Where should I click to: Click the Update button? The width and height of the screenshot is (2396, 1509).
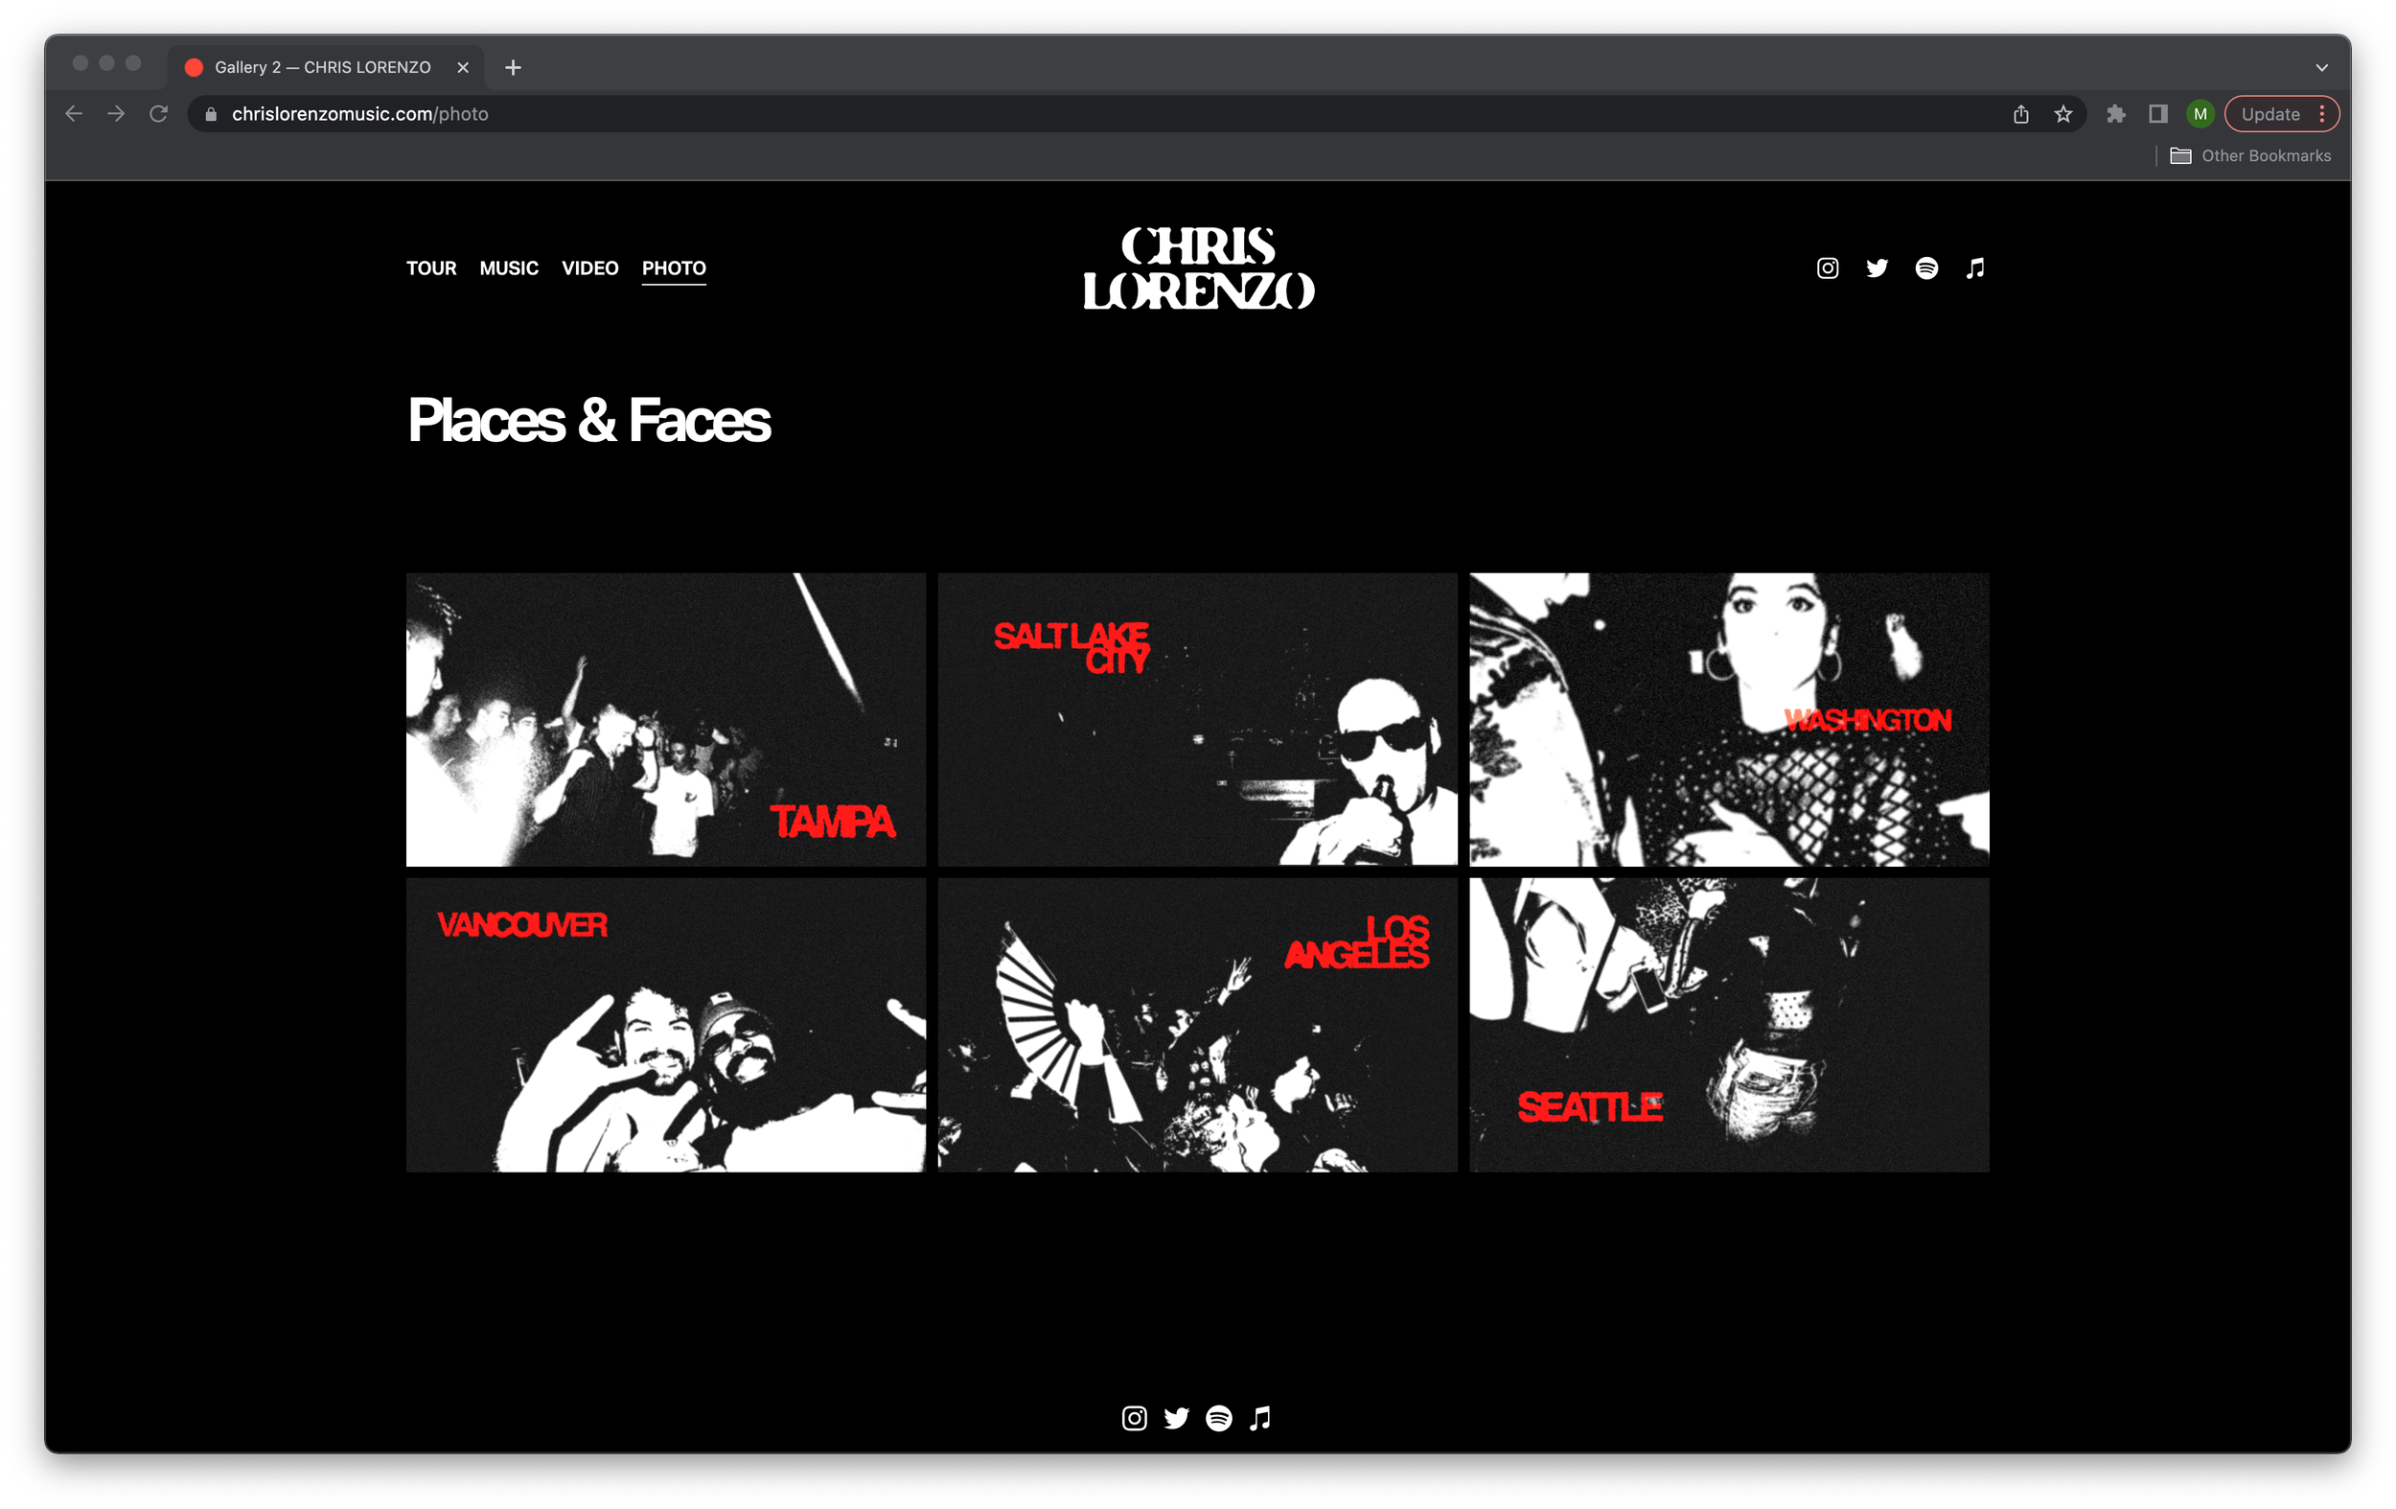click(x=2269, y=114)
